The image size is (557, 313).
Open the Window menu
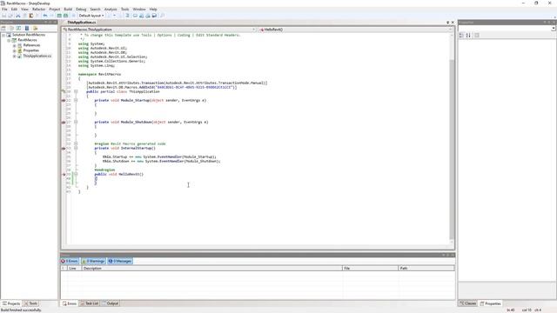click(139, 10)
